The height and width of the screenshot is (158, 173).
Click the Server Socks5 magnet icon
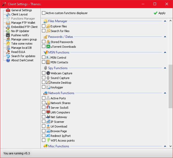[x=48, y=108]
